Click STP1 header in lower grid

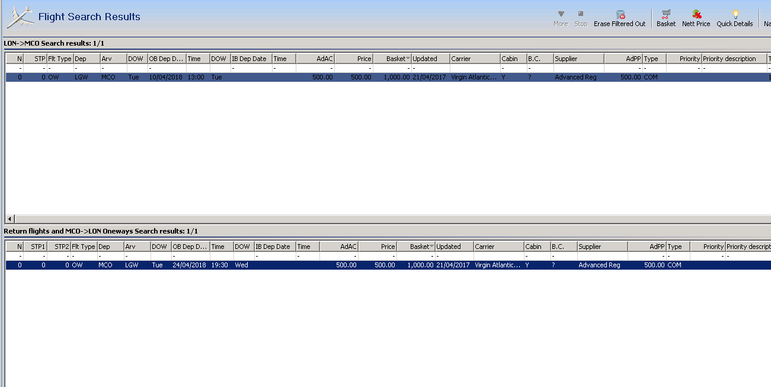pyautogui.click(x=35, y=247)
